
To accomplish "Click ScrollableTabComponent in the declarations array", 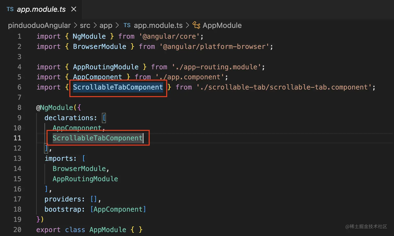I will 97,138.
